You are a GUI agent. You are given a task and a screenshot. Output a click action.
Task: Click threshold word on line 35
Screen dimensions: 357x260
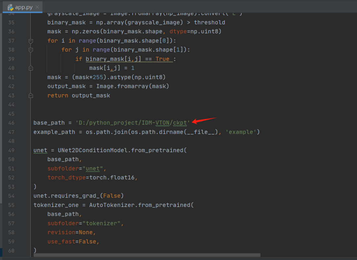coord(210,22)
